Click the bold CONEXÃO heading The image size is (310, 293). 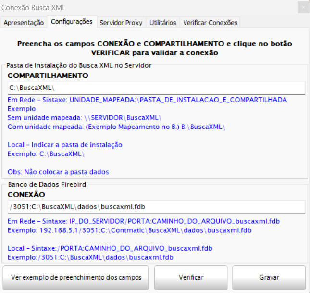(26, 194)
